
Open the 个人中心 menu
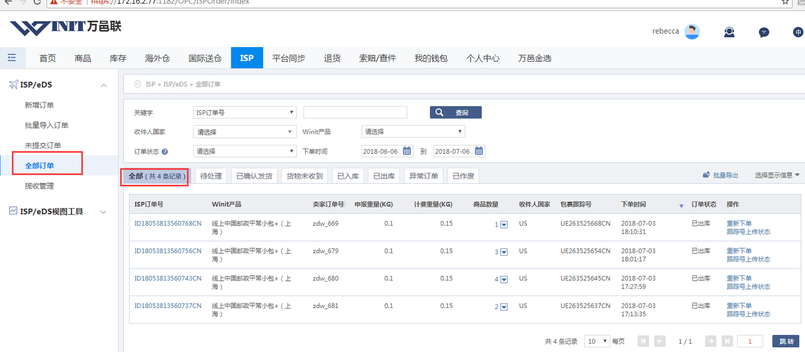[483, 58]
